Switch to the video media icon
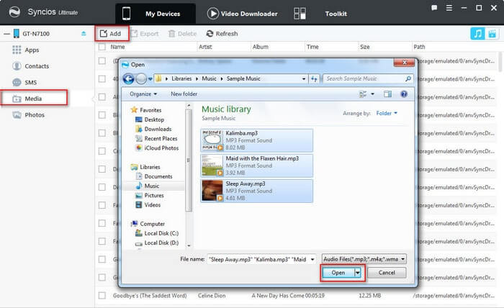 [492, 33]
